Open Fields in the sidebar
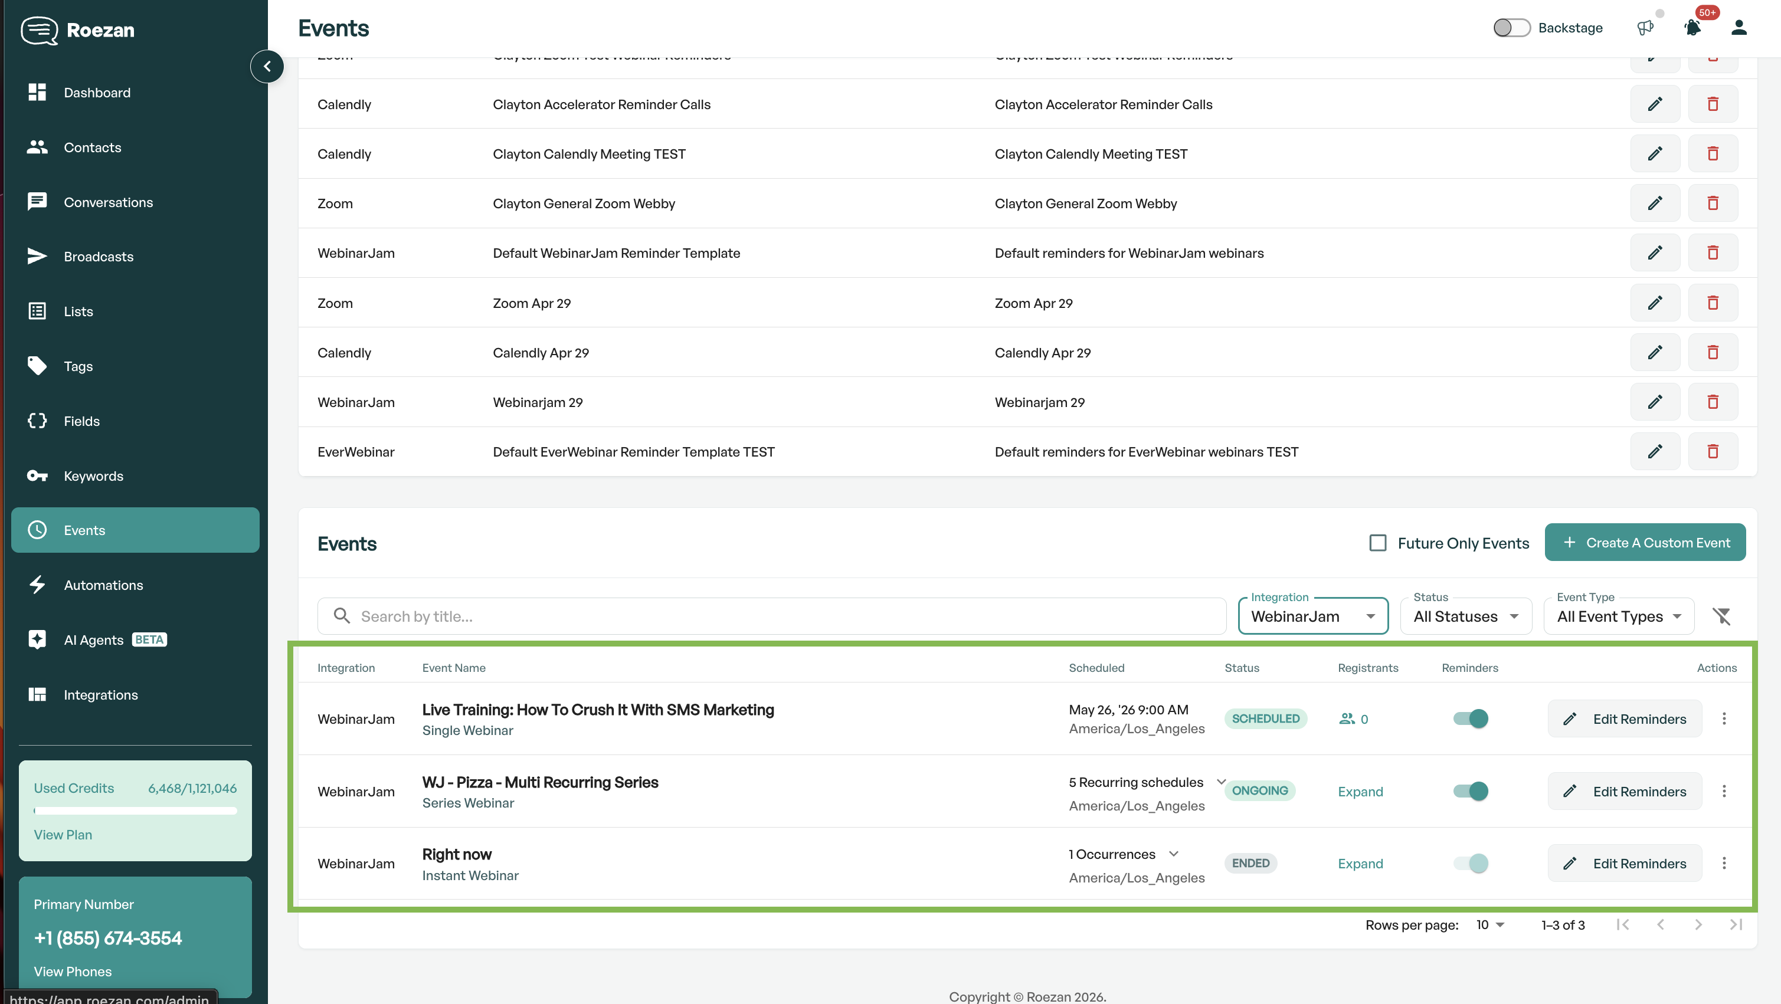 click(x=136, y=421)
